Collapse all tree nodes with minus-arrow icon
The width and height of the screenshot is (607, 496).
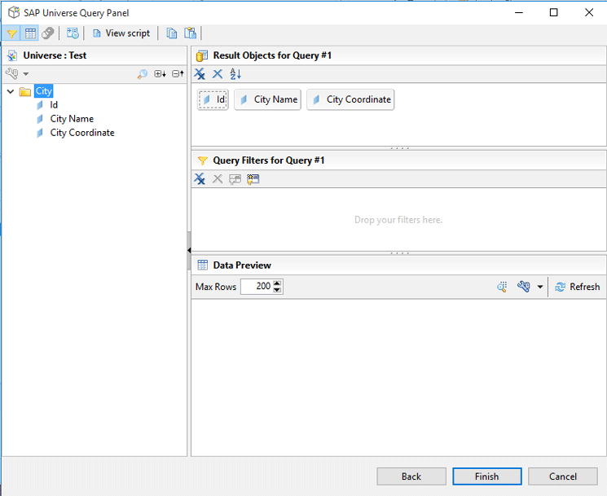click(178, 74)
